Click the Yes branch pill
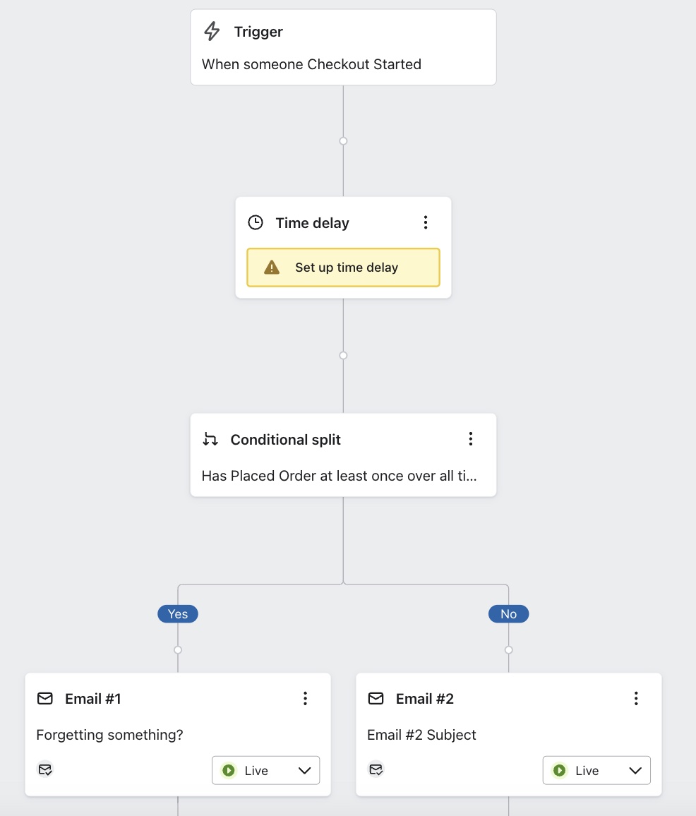 pos(177,613)
